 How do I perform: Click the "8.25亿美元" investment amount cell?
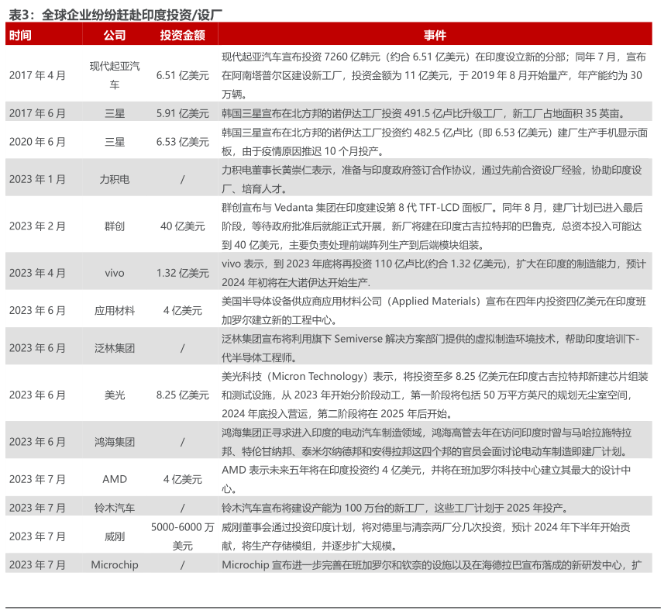click(182, 395)
